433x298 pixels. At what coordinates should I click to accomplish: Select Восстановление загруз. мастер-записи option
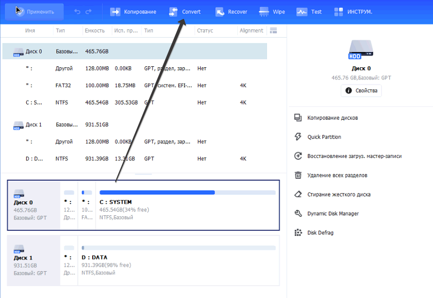[x=354, y=156]
